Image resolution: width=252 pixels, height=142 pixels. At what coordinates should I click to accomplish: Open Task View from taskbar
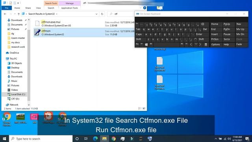click(x=86, y=138)
